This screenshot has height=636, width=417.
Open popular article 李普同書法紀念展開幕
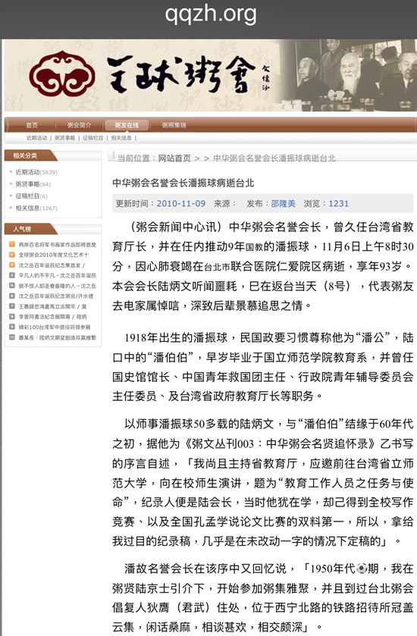pyautogui.click(x=52, y=317)
